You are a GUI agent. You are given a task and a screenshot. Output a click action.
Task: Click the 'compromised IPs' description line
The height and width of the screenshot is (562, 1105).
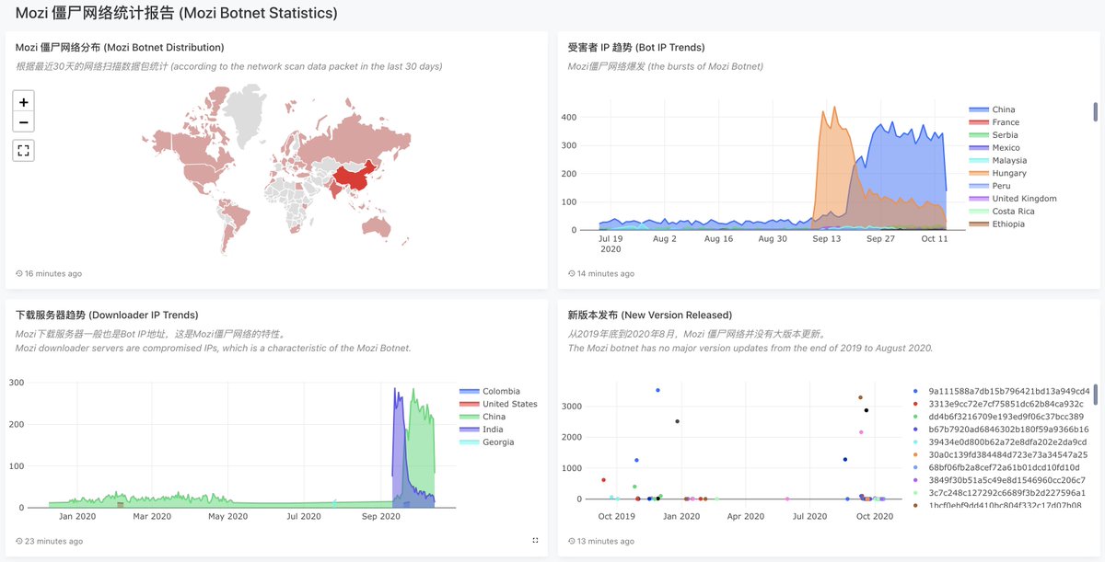click(213, 348)
